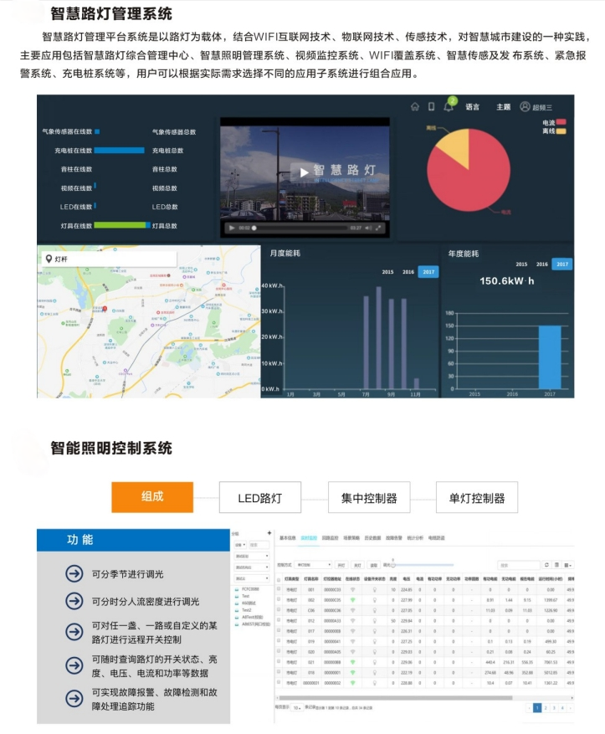Click online status wifi icon in row 021
The width and height of the screenshot is (605, 734).
coord(353,662)
